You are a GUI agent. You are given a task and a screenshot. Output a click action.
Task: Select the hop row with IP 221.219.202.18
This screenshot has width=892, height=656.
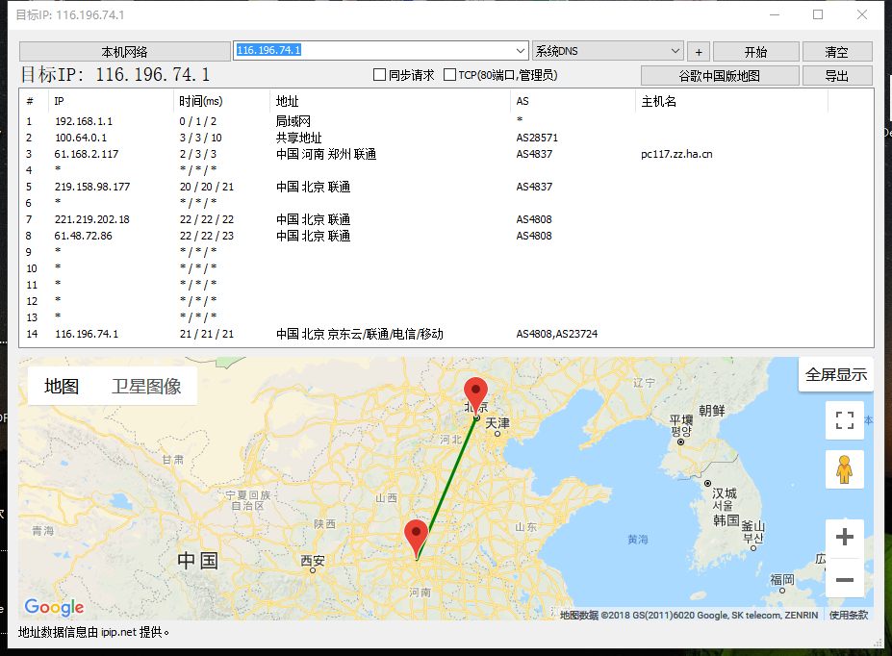(x=446, y=219)
